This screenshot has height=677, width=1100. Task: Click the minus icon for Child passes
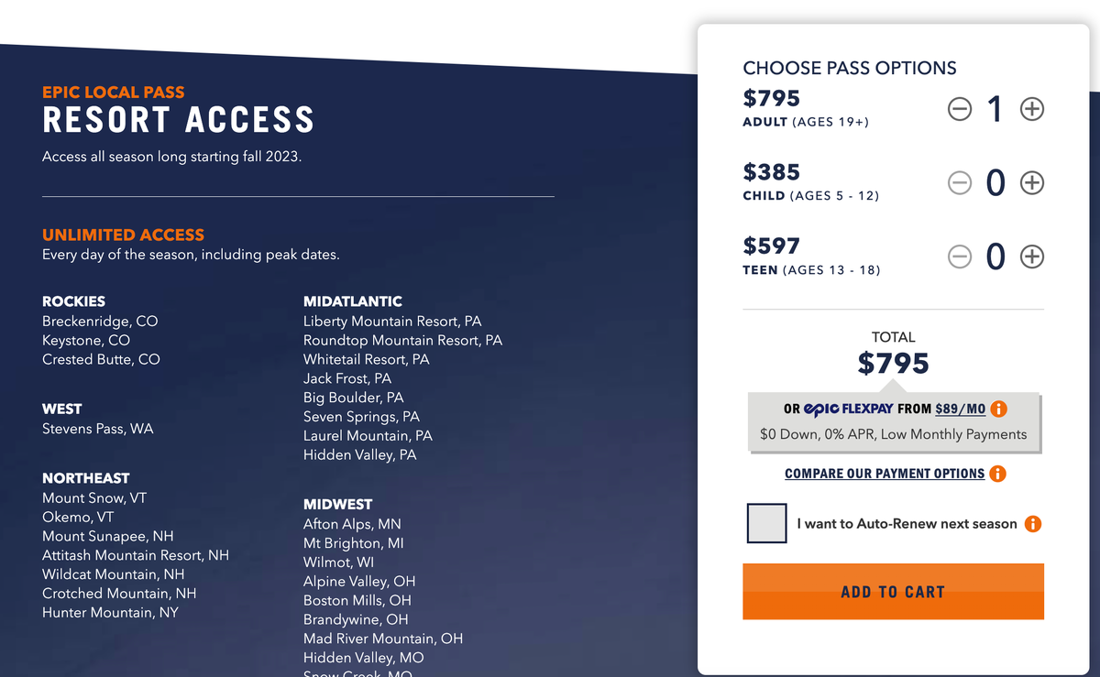(x=960, y=183)
